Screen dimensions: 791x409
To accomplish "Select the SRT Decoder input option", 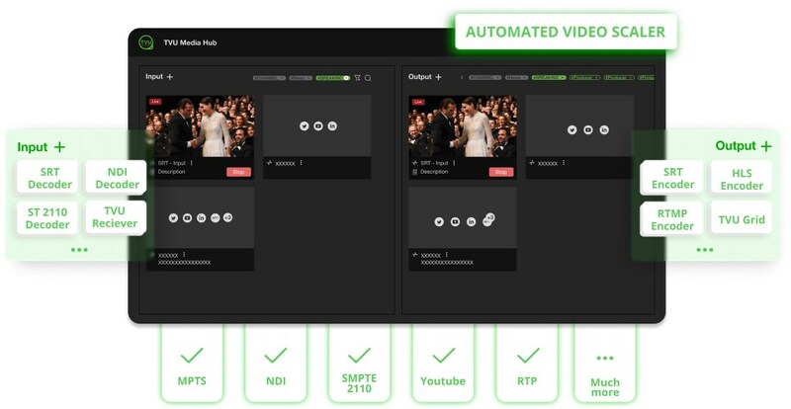I will pyautogui.click(x=49, y=178).
